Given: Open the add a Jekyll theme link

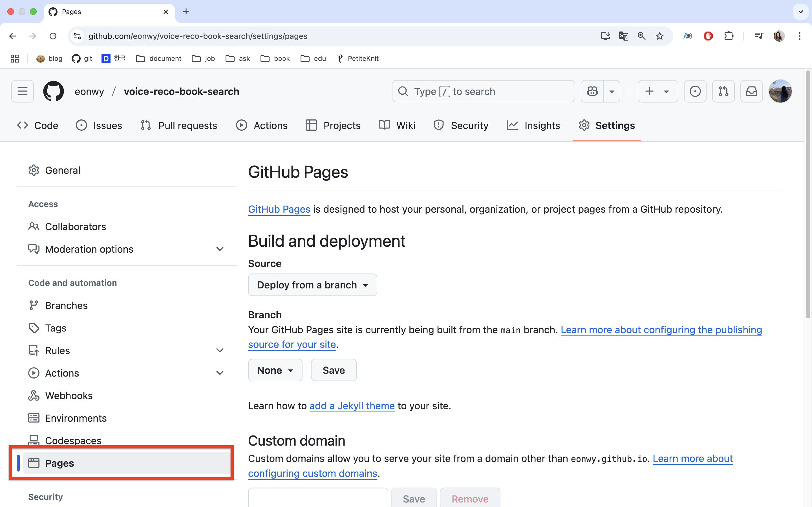Looking at the screenshot, I should pos(352,406).
